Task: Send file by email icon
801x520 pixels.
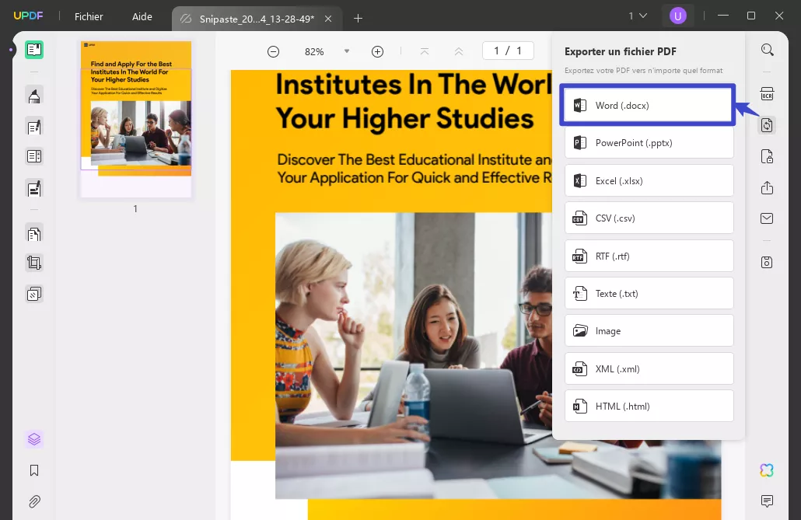Action: (x=767, y=218)
